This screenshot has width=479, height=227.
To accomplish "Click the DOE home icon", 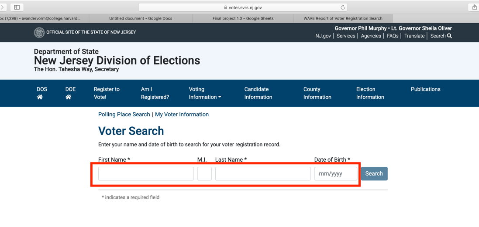I will (68, 97).
